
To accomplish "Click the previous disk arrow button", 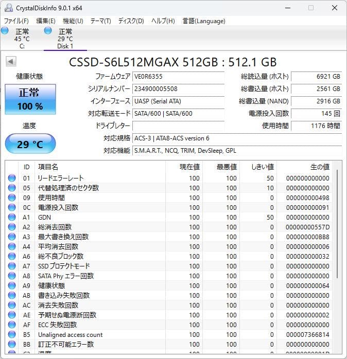I will coord(11,61).
